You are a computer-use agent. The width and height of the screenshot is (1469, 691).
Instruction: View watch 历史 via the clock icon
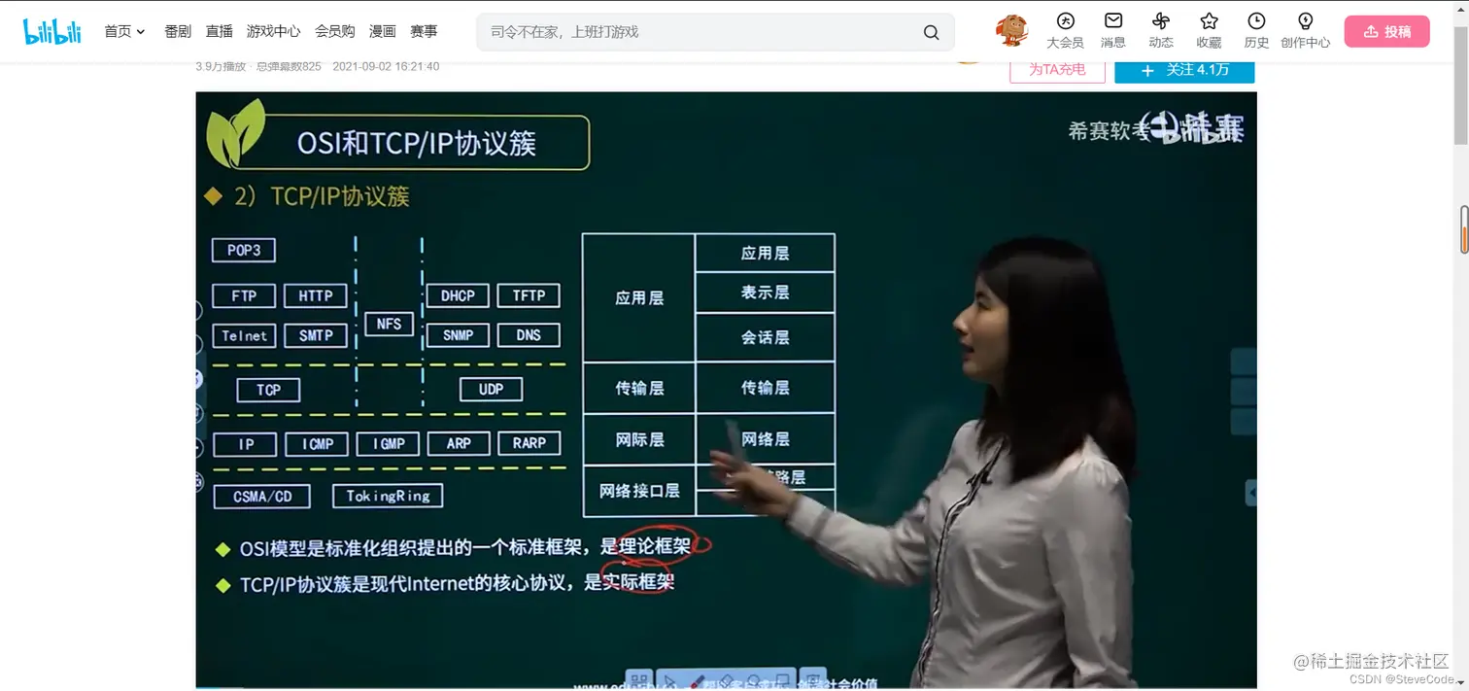pos(1255,29)
